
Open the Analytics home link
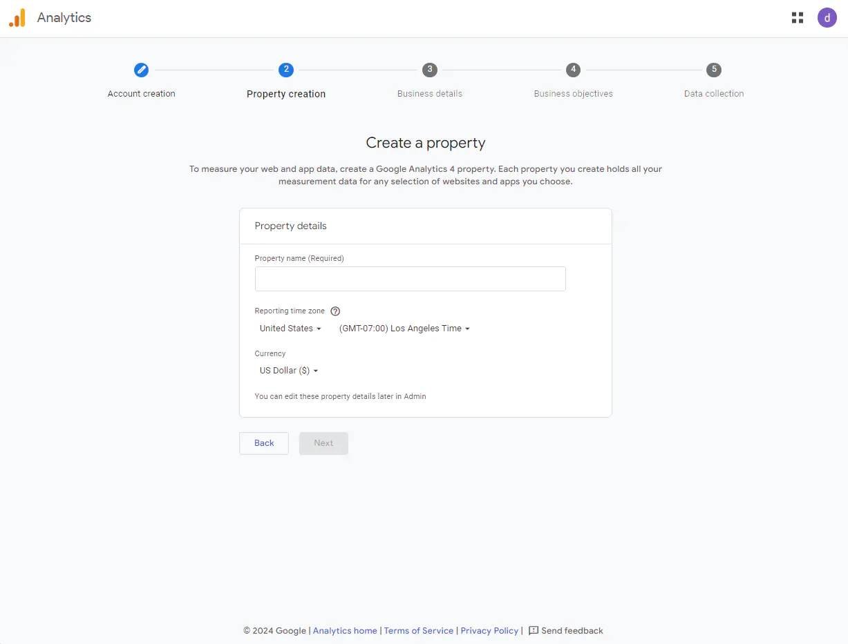(x=345, y=631)
